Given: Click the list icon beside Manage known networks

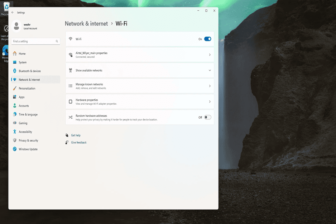Looking at the screenshot, I should pyautogui.click(x=71, y=86).
